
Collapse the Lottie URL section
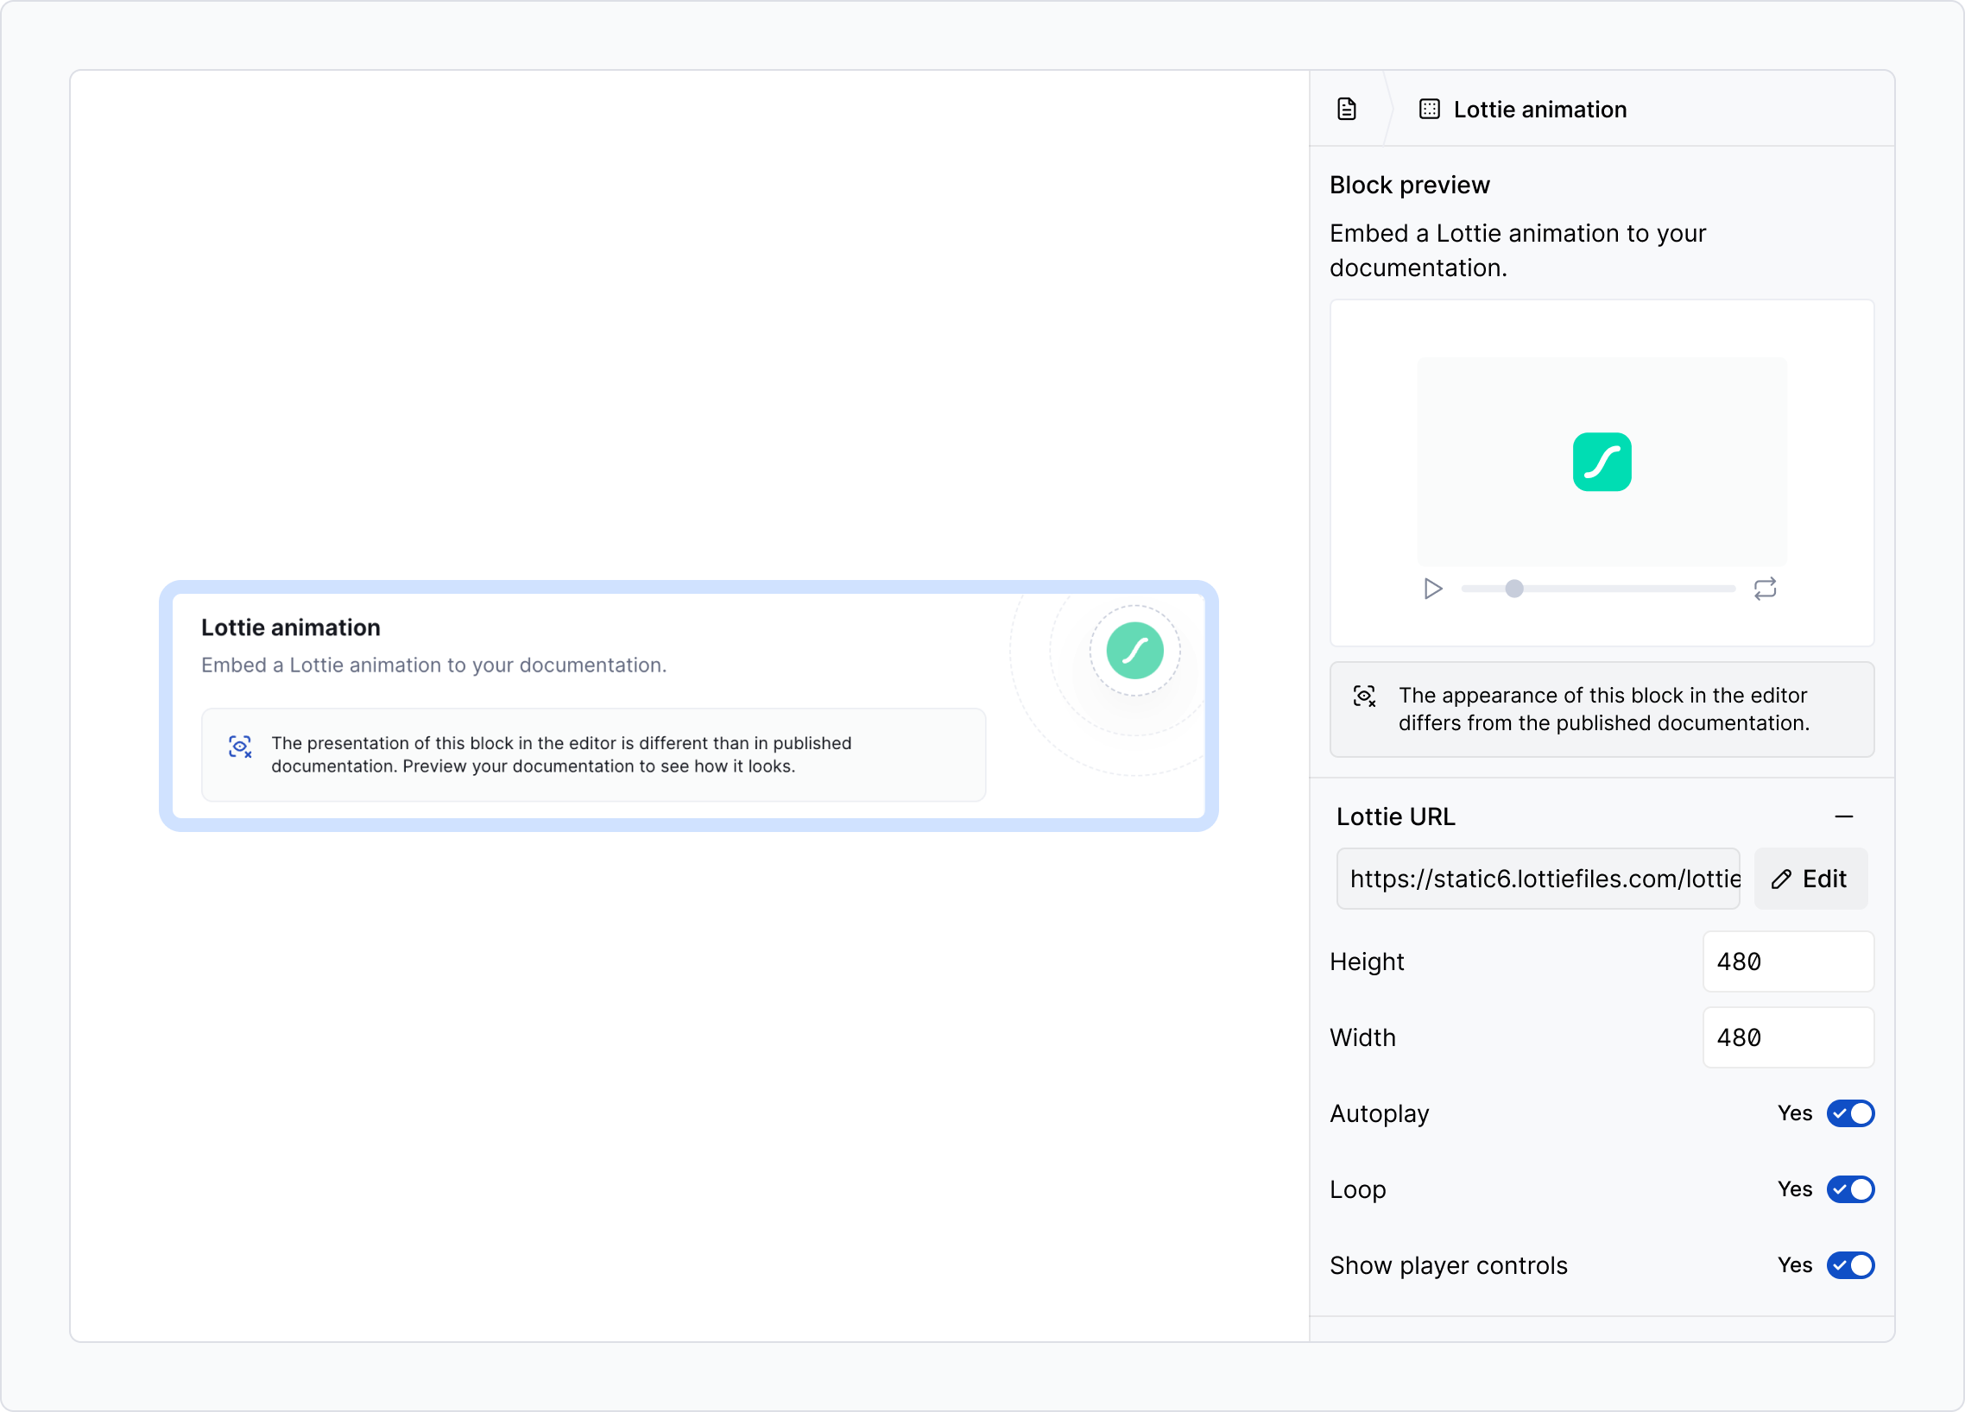[1844, 816]
